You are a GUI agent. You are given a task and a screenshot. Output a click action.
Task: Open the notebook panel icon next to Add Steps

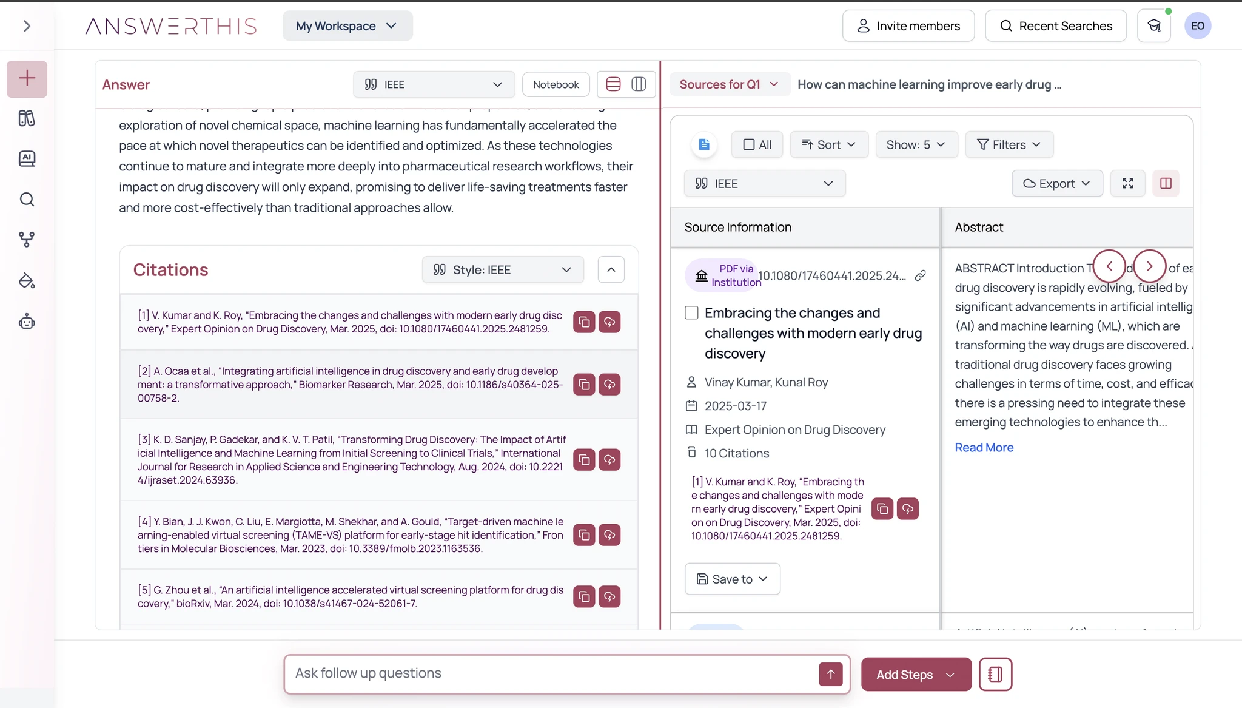tap(995, 674)
